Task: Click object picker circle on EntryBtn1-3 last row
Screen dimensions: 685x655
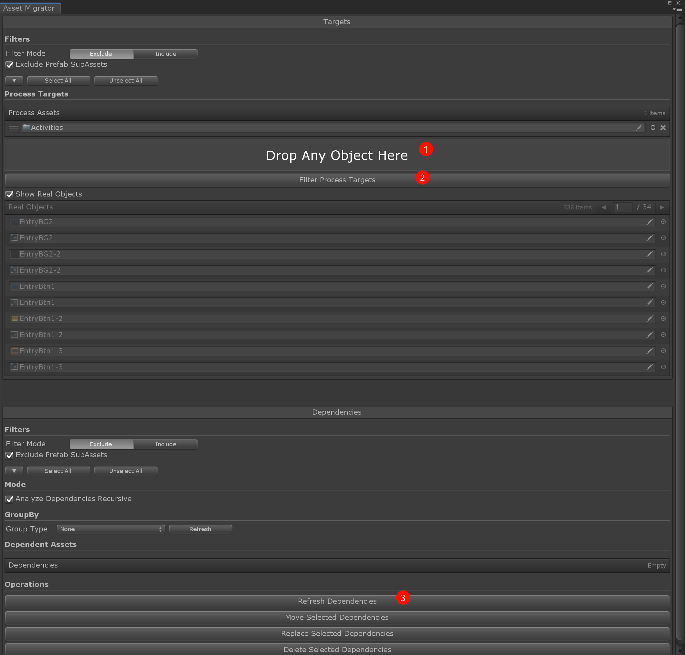Action: [x=663, y=367]
